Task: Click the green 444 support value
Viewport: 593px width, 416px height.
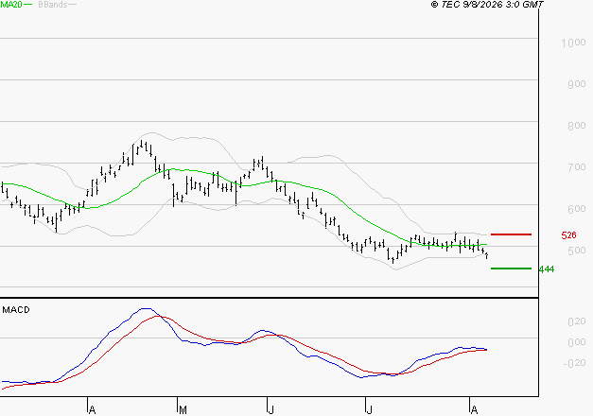Action: click(547, 269)
